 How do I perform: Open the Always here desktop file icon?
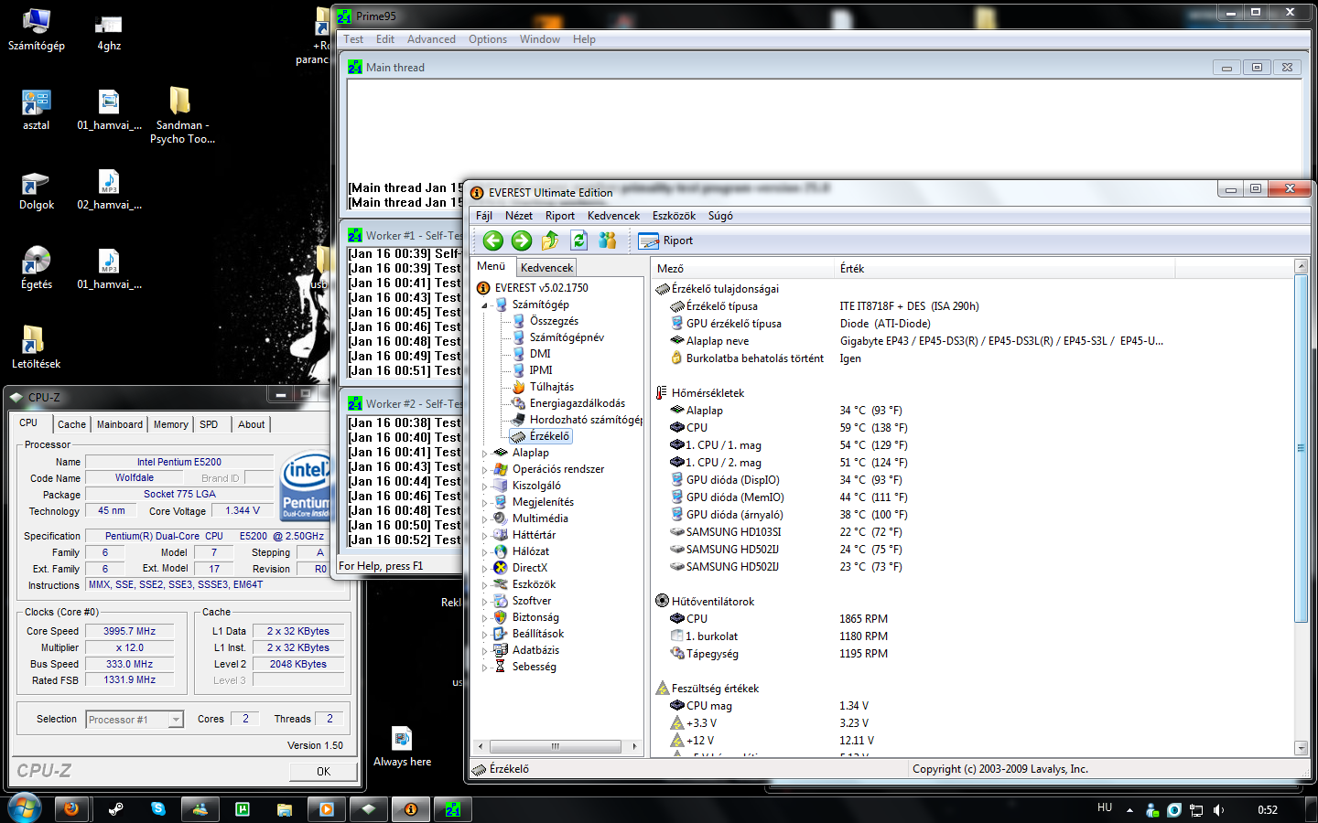[402, 745]
